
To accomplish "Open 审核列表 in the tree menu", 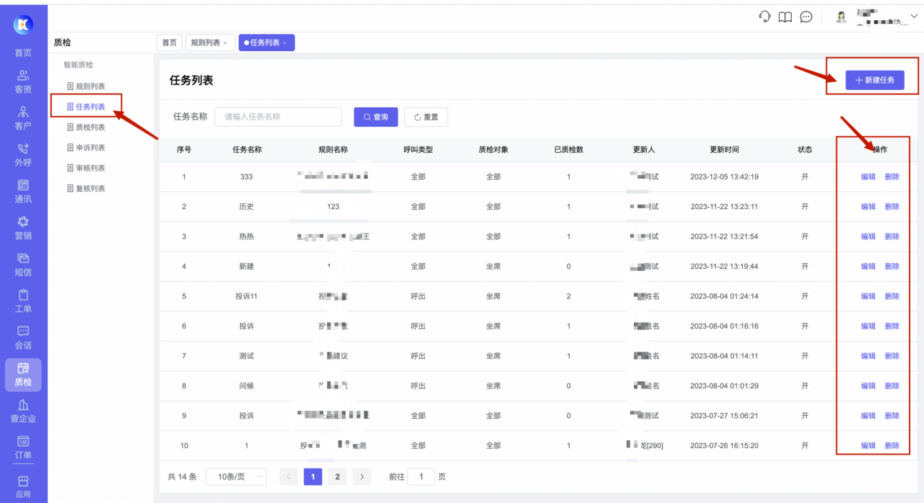I will (86, 168).
